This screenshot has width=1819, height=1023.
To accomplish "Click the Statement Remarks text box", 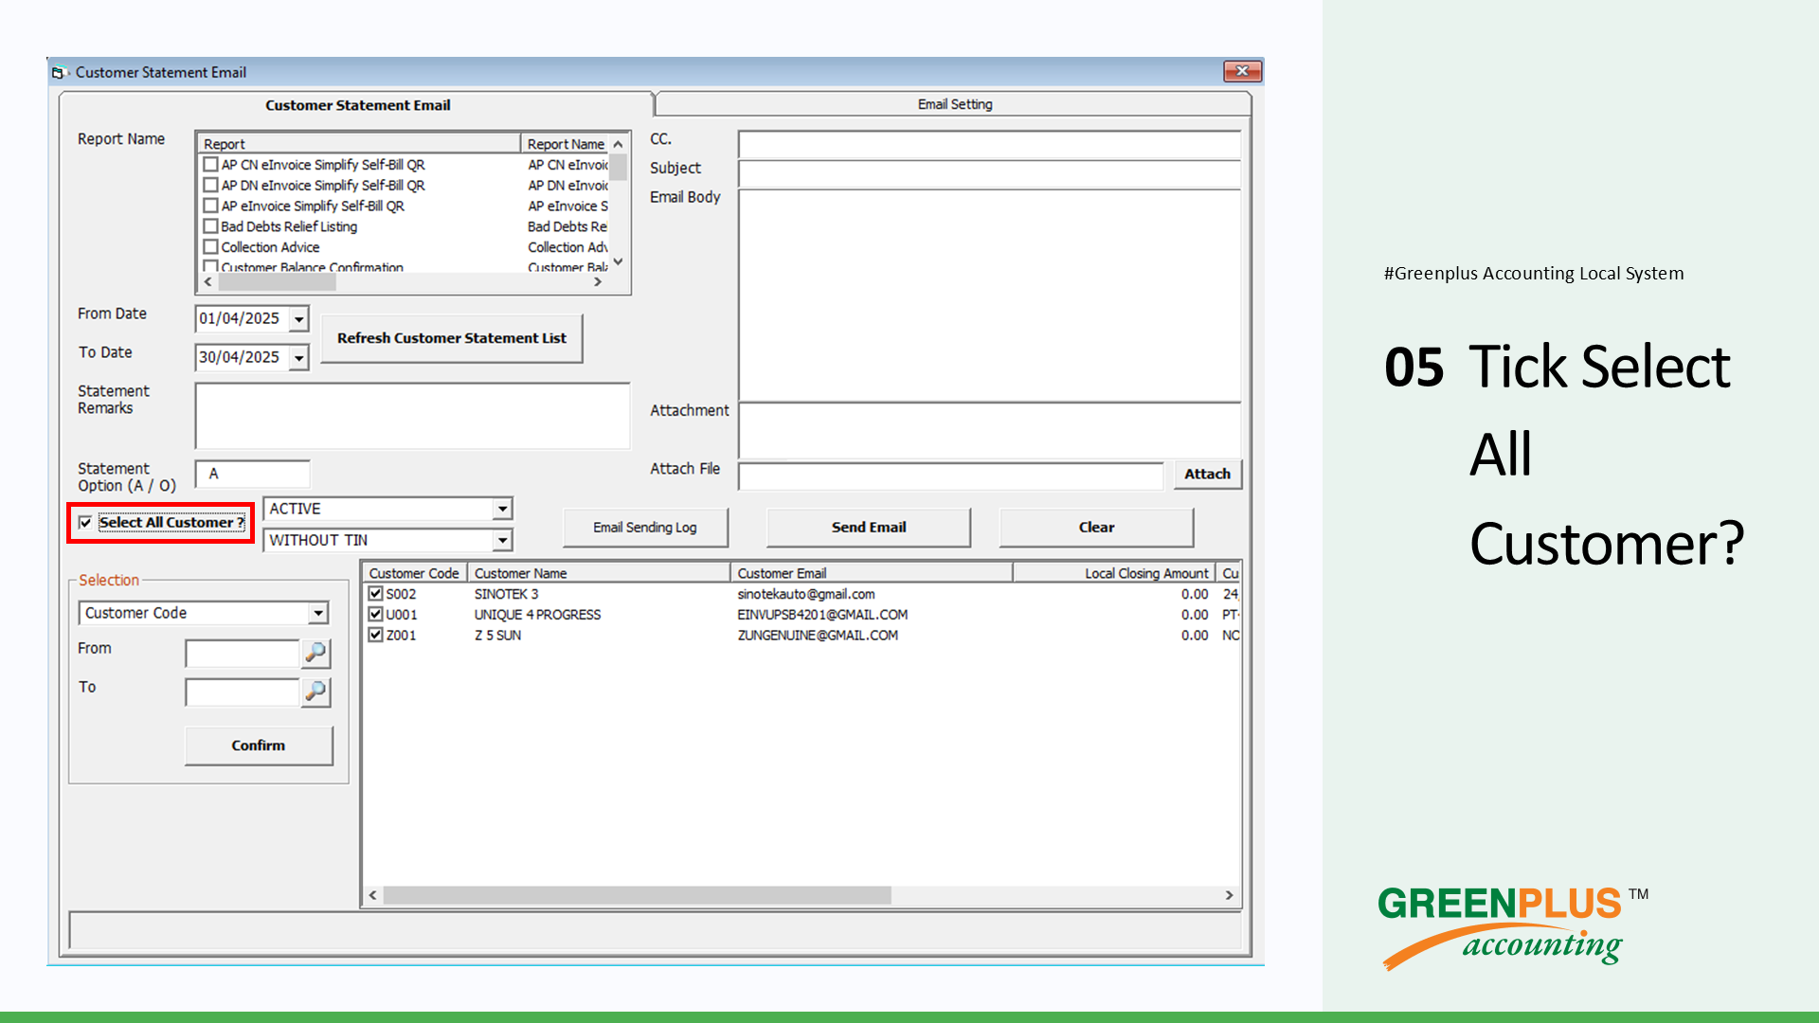I will point(412,416).
